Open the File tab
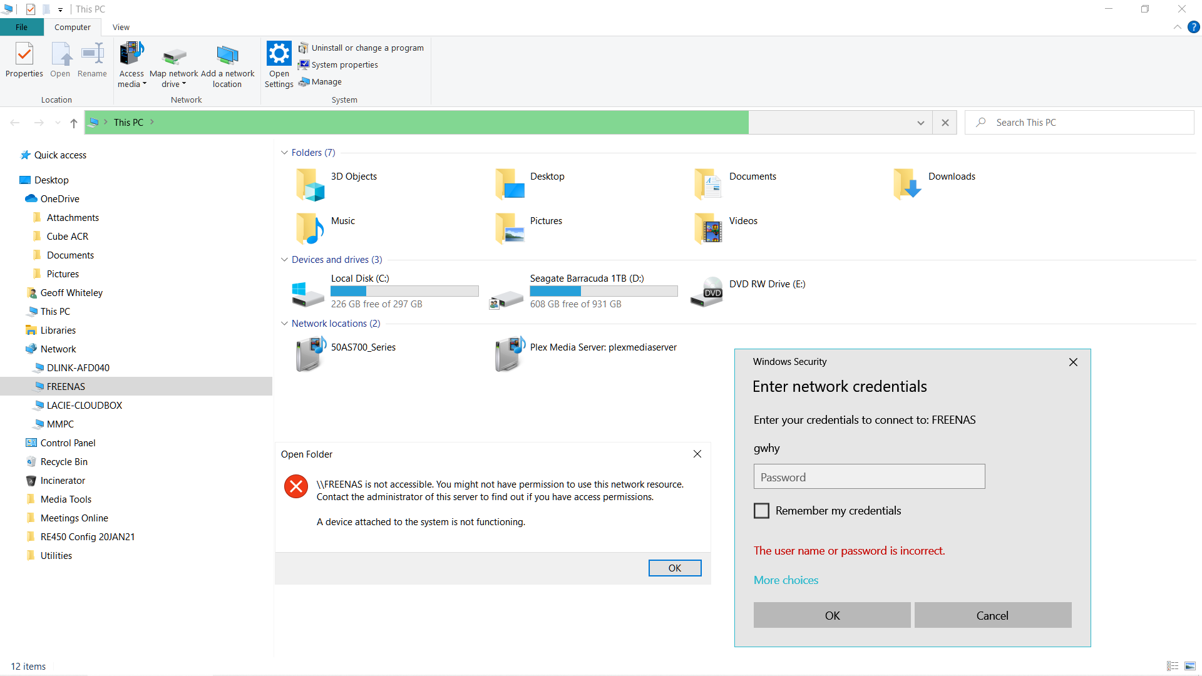Image resolution: width=1202 pixels, height=676 pixels. 21,27
